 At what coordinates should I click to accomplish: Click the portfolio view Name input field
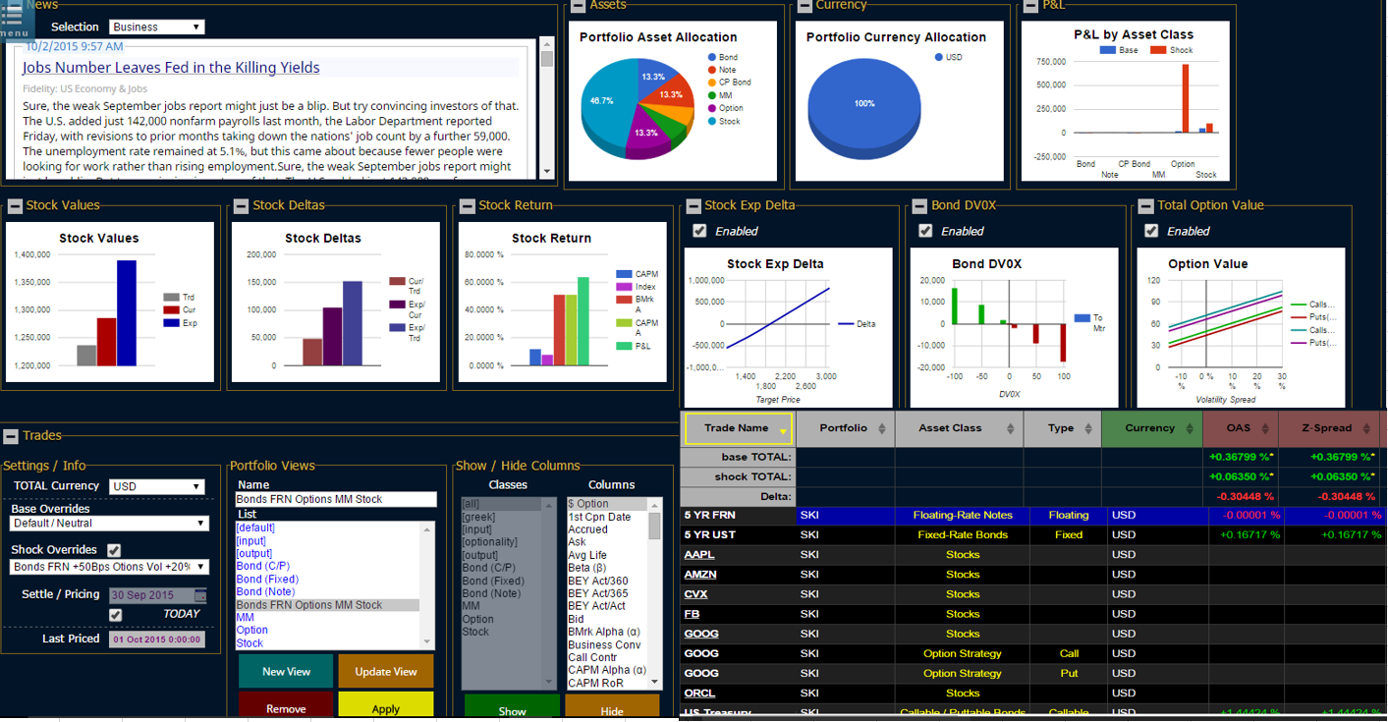[336, 500]
